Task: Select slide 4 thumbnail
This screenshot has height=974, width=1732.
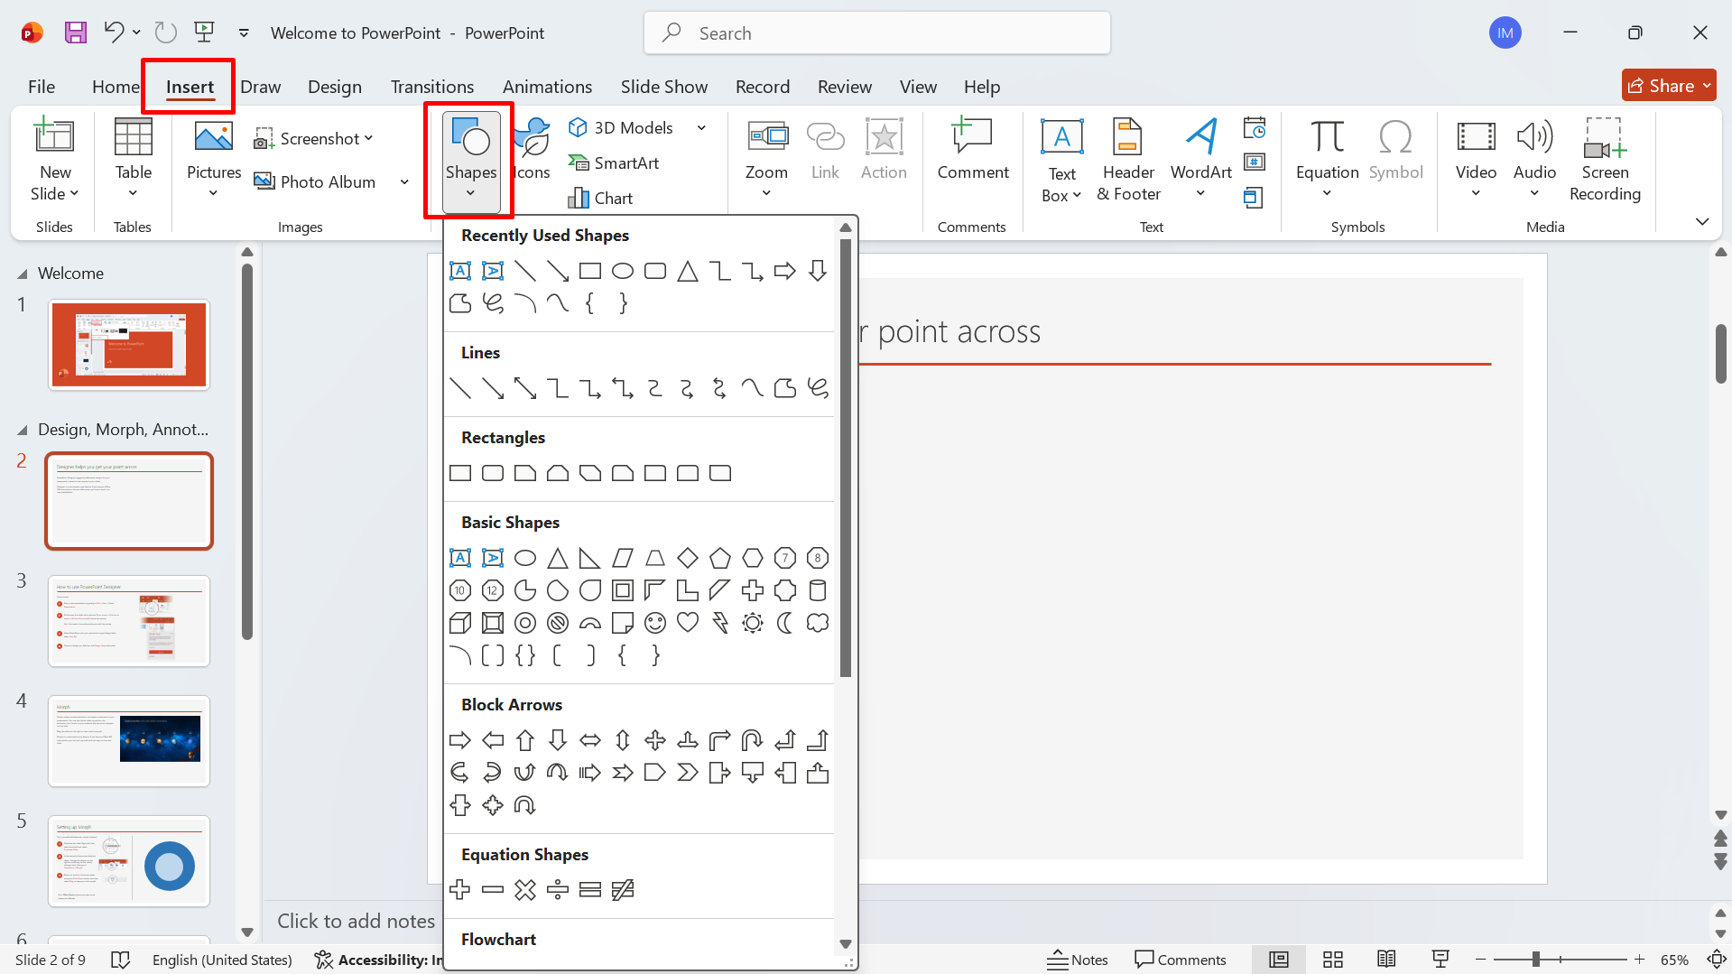Action: pyautogui.click(x=129, y=741)
